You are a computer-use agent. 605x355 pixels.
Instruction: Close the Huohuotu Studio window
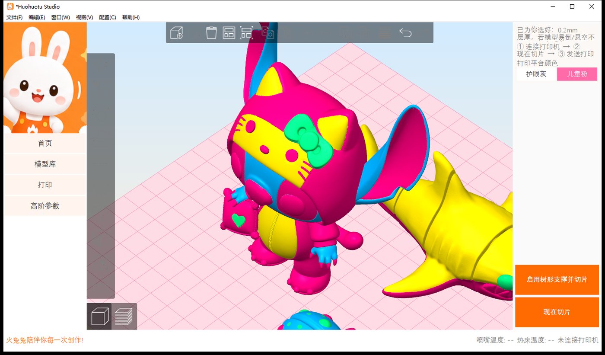592,6
